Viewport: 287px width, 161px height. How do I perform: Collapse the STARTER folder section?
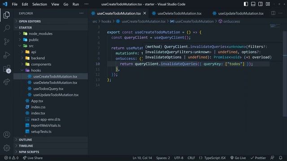point(51,28)
